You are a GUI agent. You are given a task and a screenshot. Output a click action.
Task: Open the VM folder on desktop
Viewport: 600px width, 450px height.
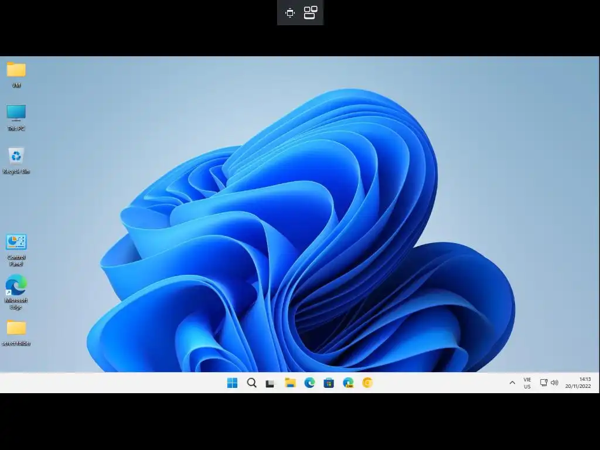(16, 74)
